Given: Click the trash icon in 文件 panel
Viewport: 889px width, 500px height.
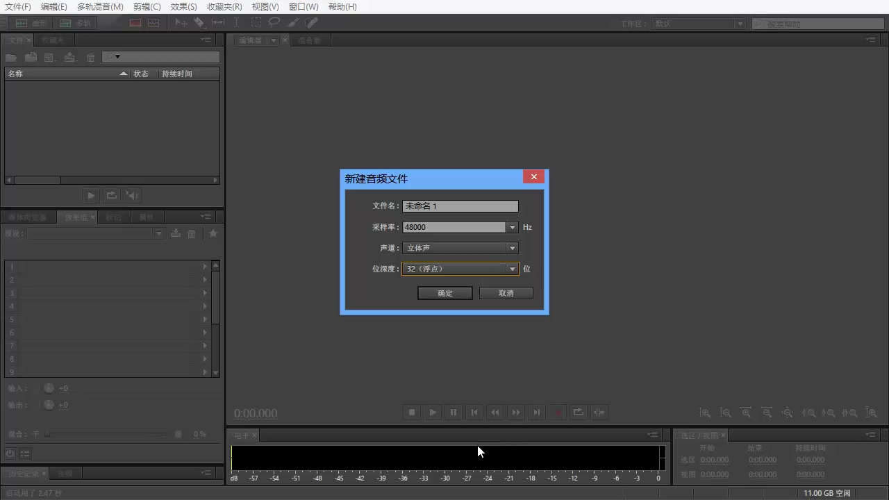Looking at the screenshot, I should coord(90,58).
